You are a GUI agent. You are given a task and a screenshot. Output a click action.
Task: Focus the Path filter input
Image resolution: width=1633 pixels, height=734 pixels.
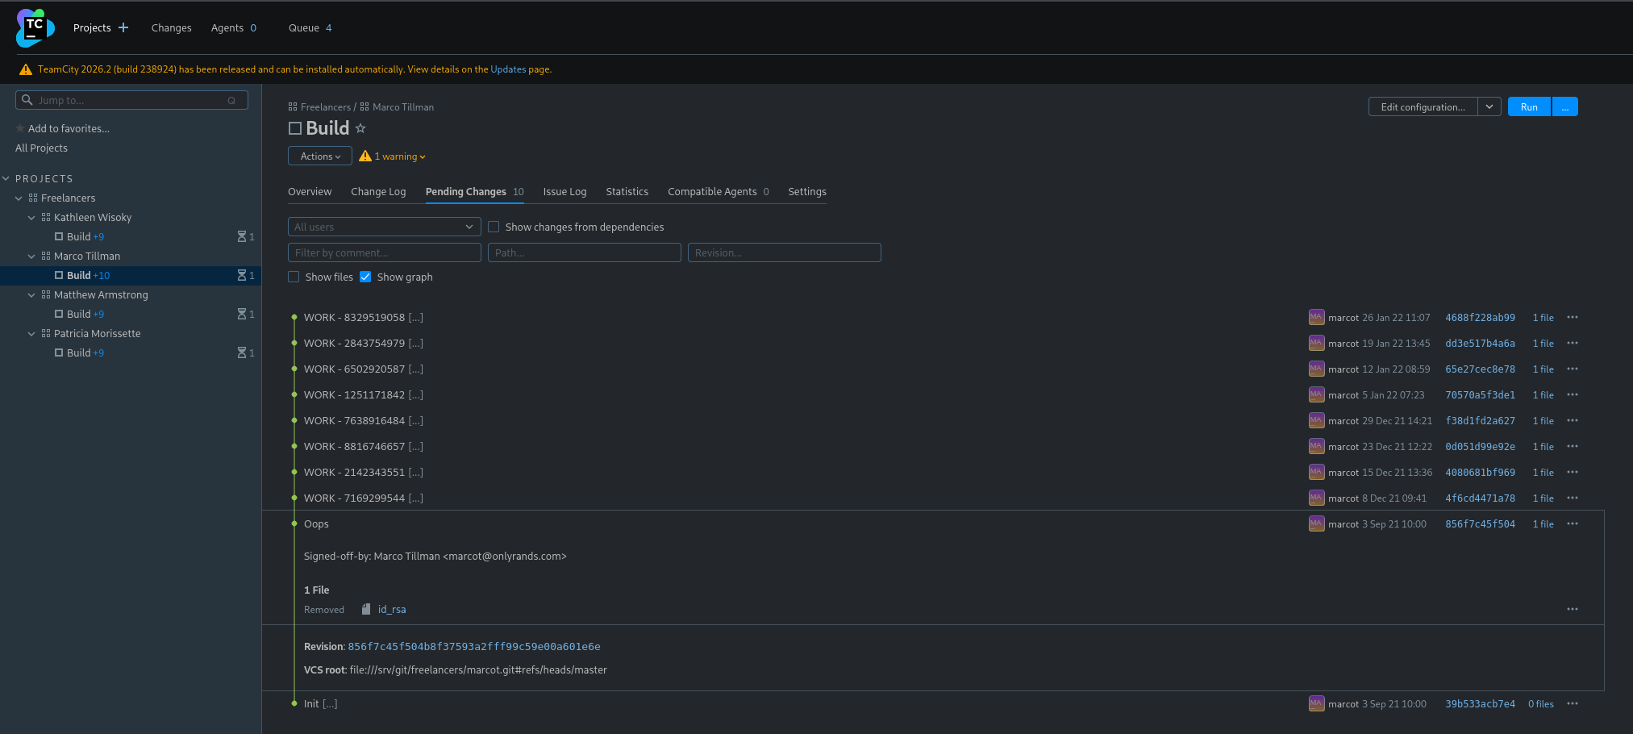point(585,252)
